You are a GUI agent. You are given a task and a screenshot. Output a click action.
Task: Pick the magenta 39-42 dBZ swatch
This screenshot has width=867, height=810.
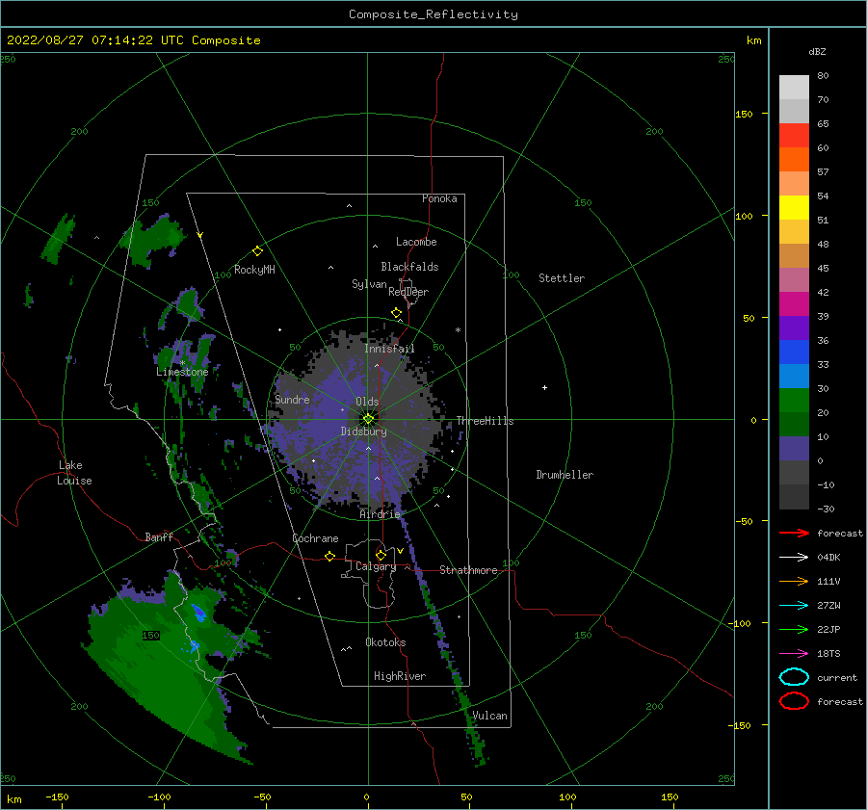[794, 304]
